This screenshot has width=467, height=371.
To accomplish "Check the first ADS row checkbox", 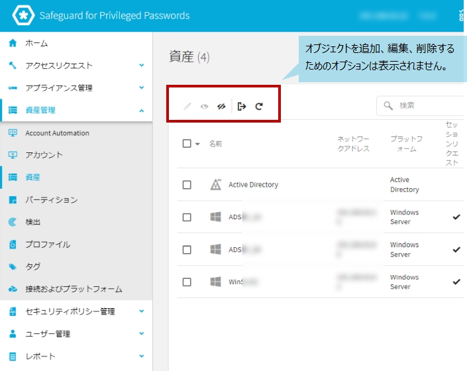I will tap(187, 217).
